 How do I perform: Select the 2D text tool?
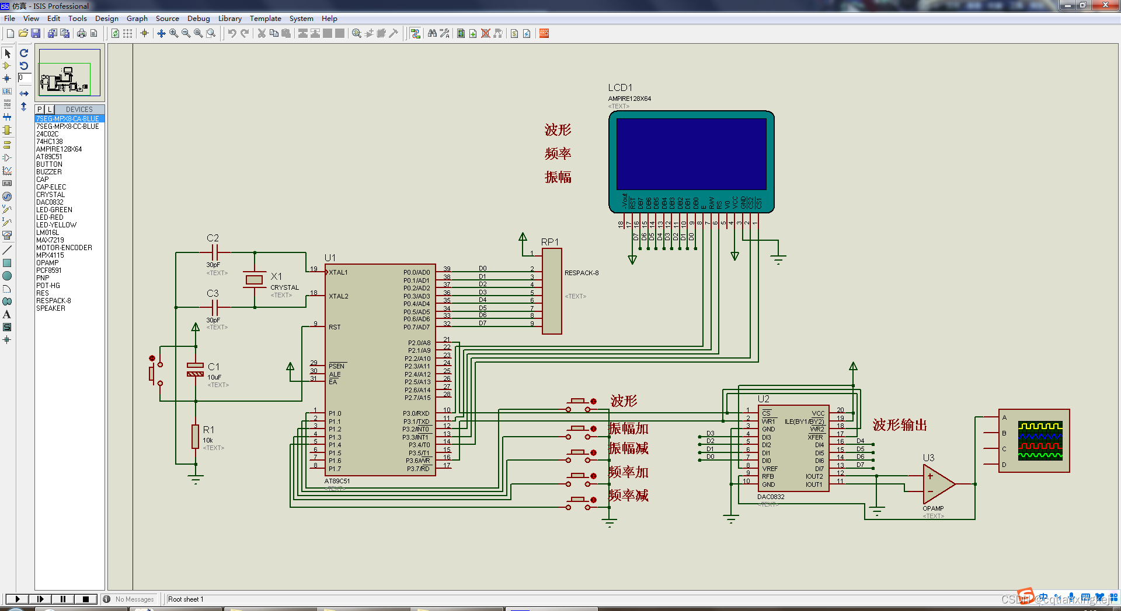(7, 314)
